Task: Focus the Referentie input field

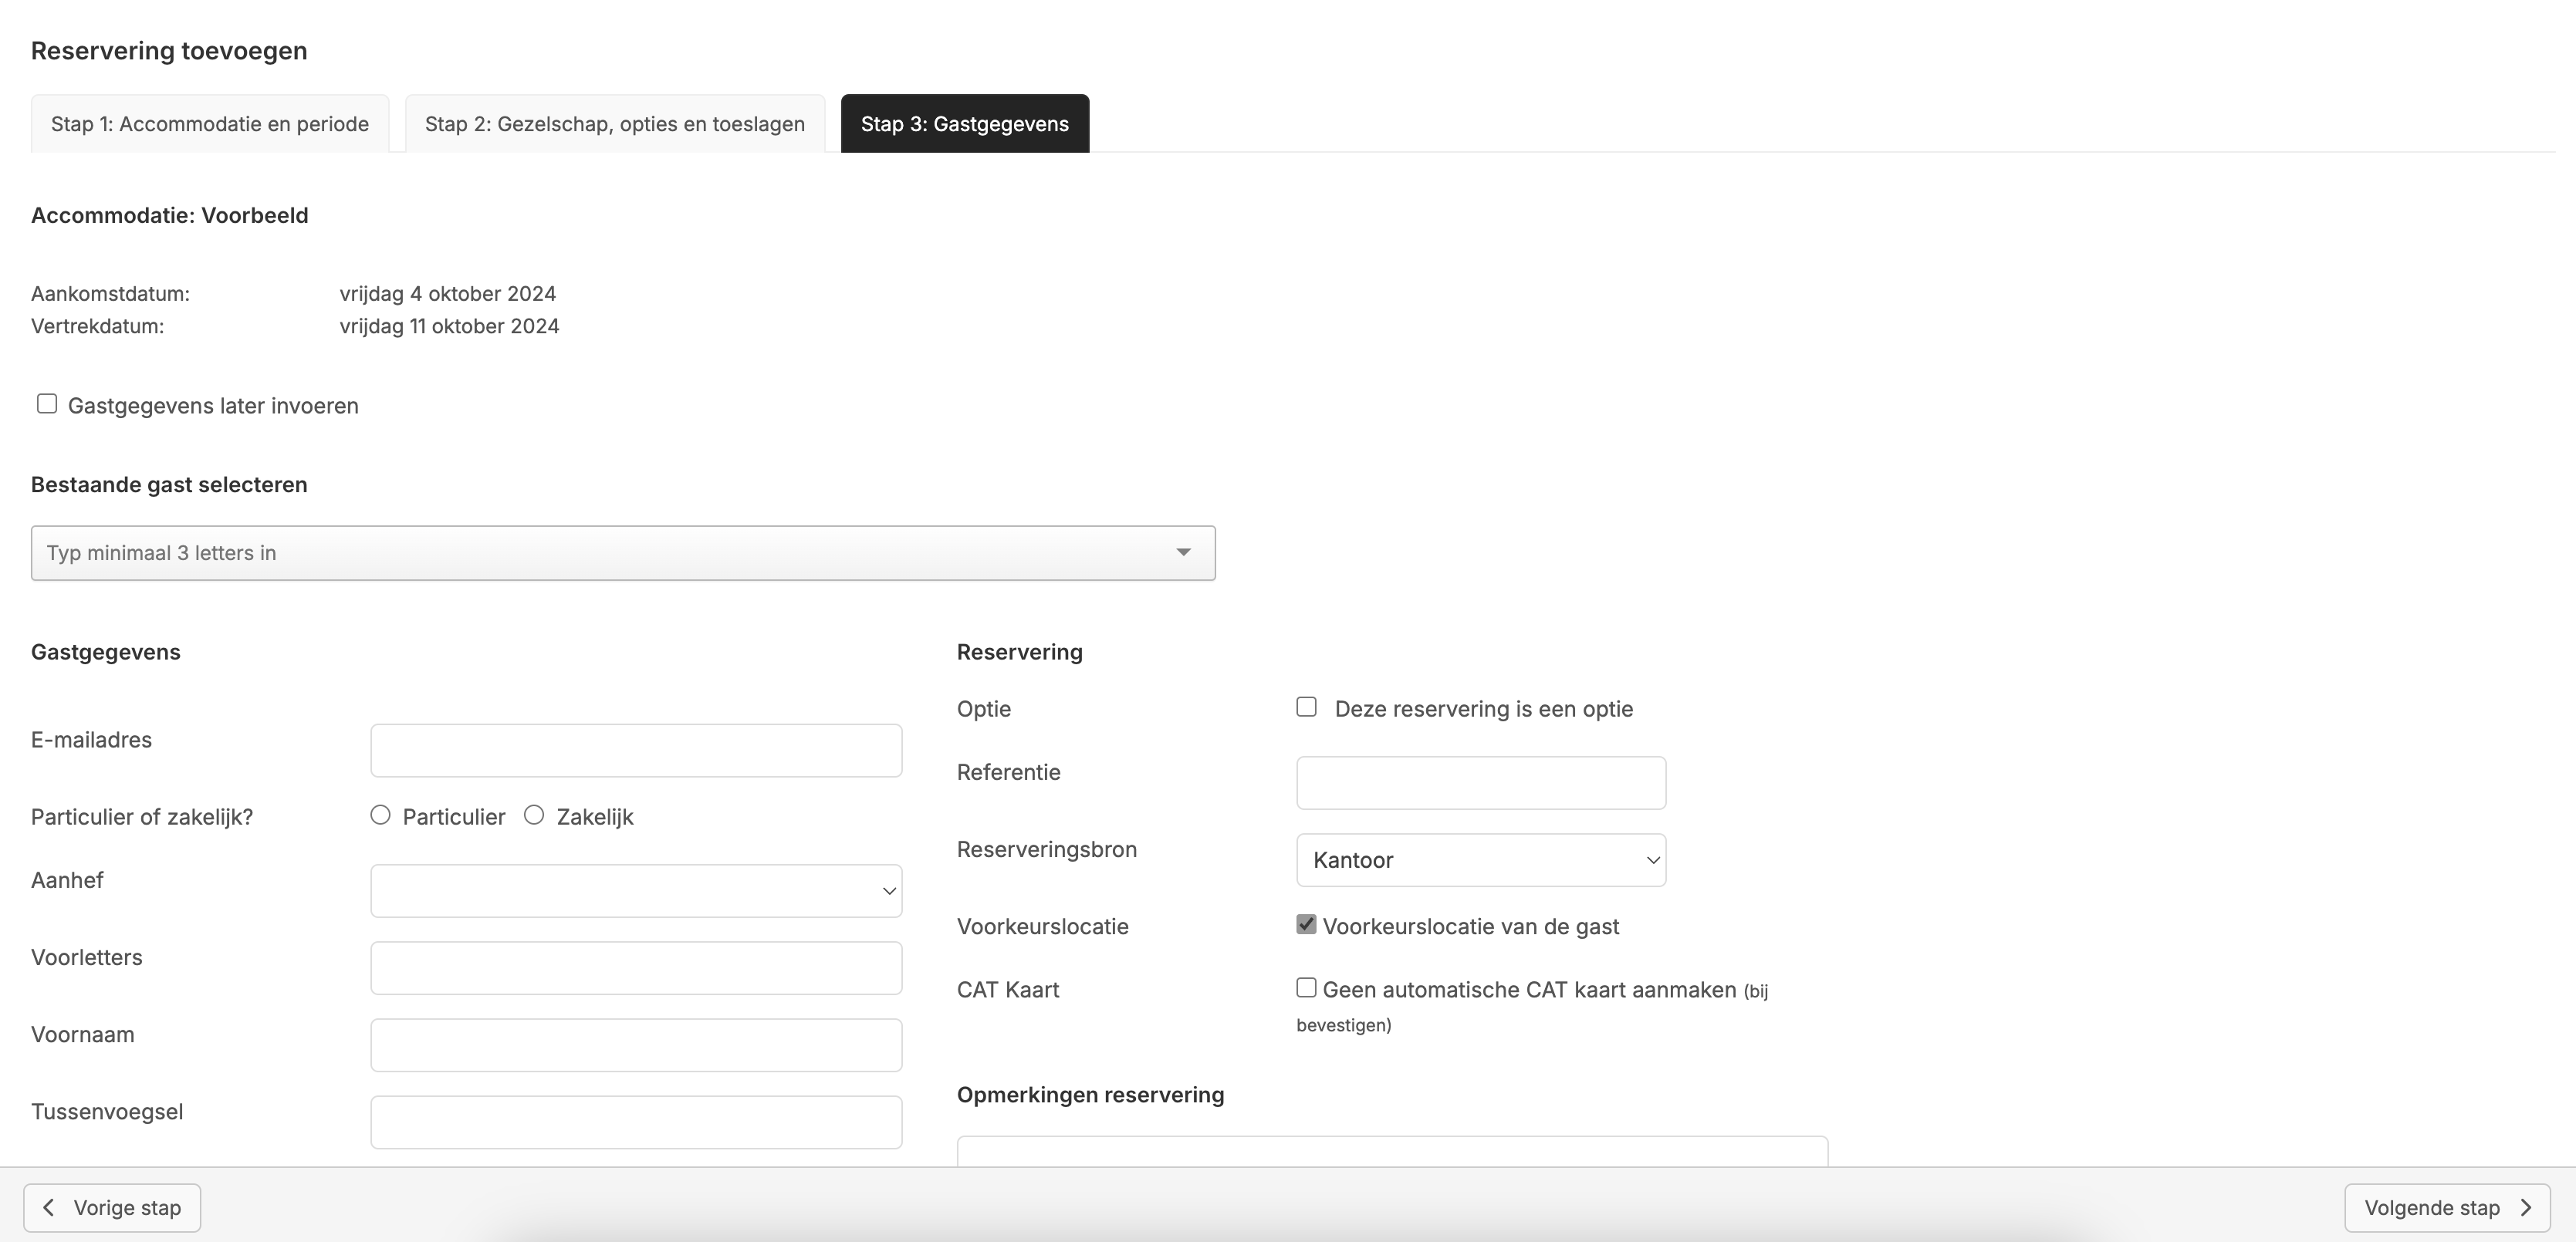Action: (1481, 783)
